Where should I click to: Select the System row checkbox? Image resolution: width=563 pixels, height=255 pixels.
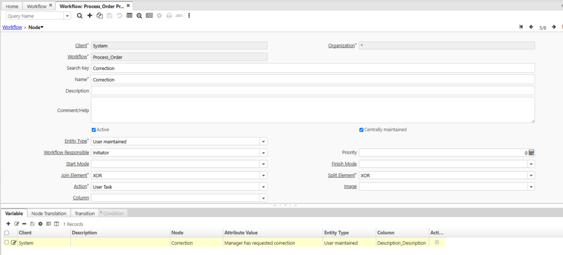coord(7,242)
